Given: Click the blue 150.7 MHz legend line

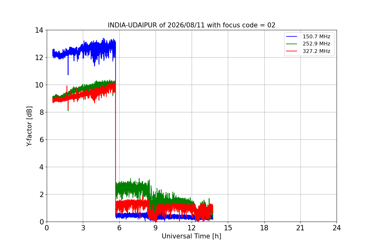Looking at the screenshot, I should [x=292, y=37].
